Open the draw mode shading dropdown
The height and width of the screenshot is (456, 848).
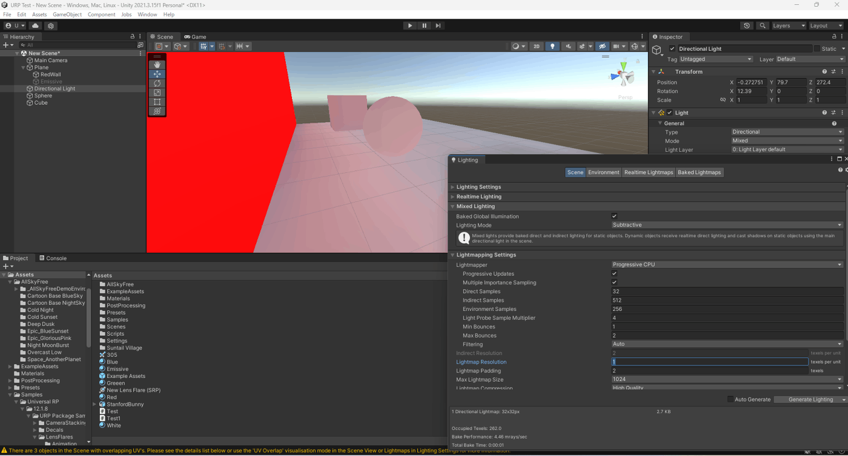coord(518,46)
